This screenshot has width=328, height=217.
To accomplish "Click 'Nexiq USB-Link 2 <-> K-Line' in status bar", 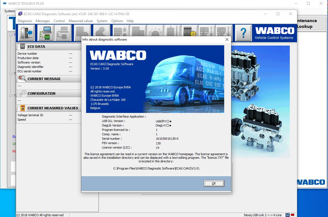I will [x=263, y=215].
